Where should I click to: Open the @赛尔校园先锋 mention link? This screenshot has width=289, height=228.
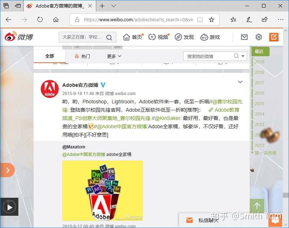[227, 102]
